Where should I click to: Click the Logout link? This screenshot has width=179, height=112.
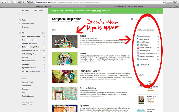tap(33, 103)
